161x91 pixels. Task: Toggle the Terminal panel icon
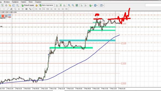[x=14, y=5]
